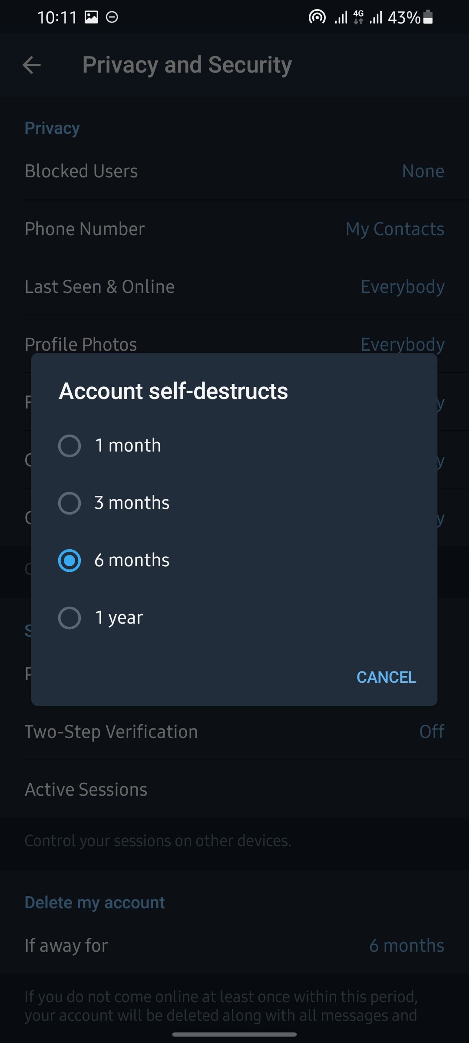Tap the do-not-disturb icon in status bar
Image resolution: width=469 pixels, height=1043 pixels.
(112, 17)
